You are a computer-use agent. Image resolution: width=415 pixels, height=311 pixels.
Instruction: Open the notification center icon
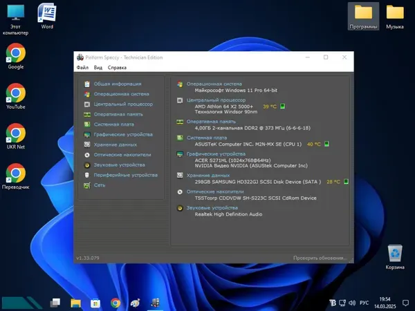[405, 303]
